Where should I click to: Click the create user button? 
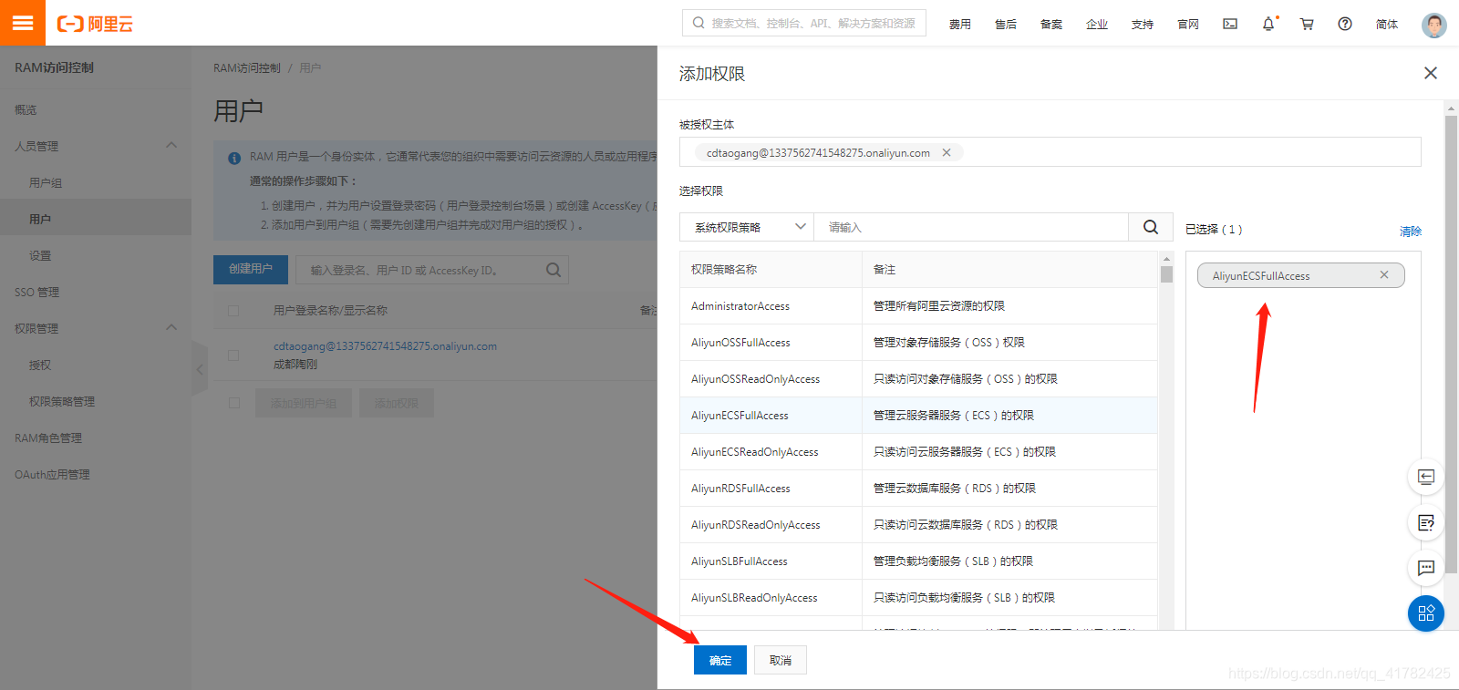click(x=251, y=269)
